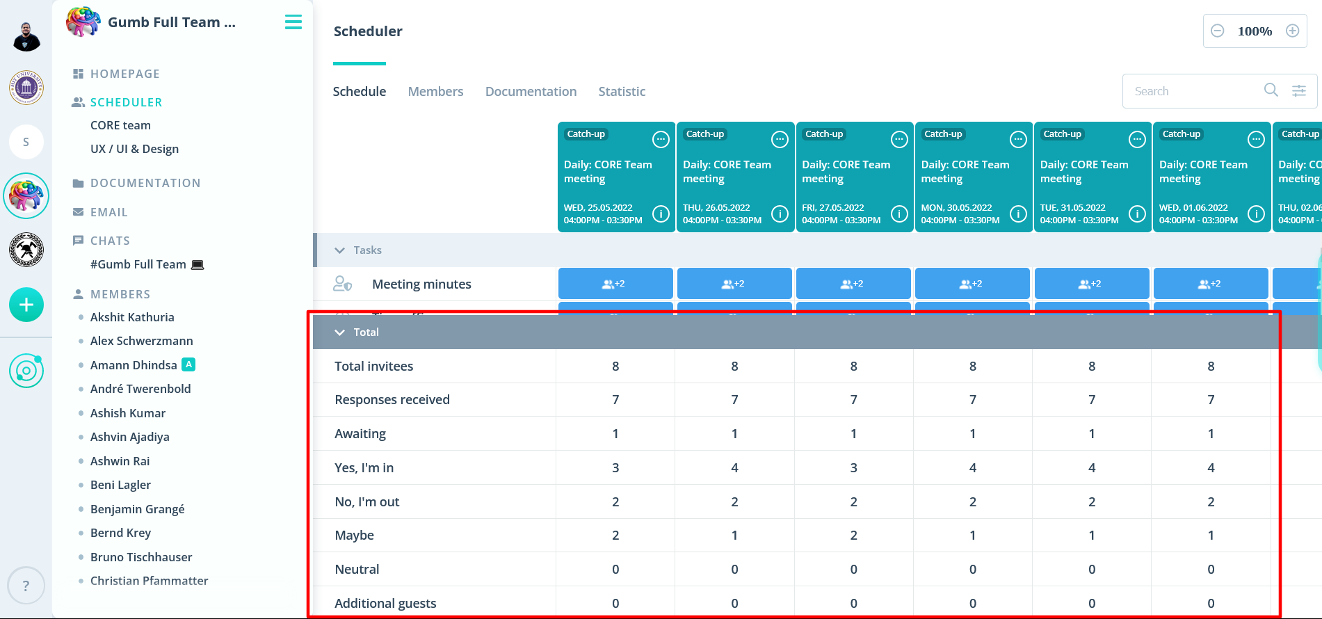Click Meeting minutes assignees for WED 25.05.2022
Image resolution: width=1322 pixels, height=619 pixels.
pos(615,284)
